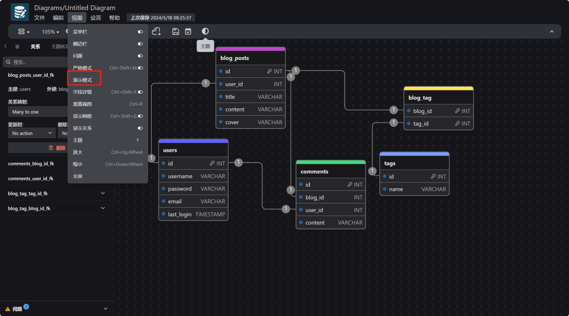Select 演示模式 from the view menu
This screenshot has height=316, width=569.
pyautogui.click(x=83, y=80)
